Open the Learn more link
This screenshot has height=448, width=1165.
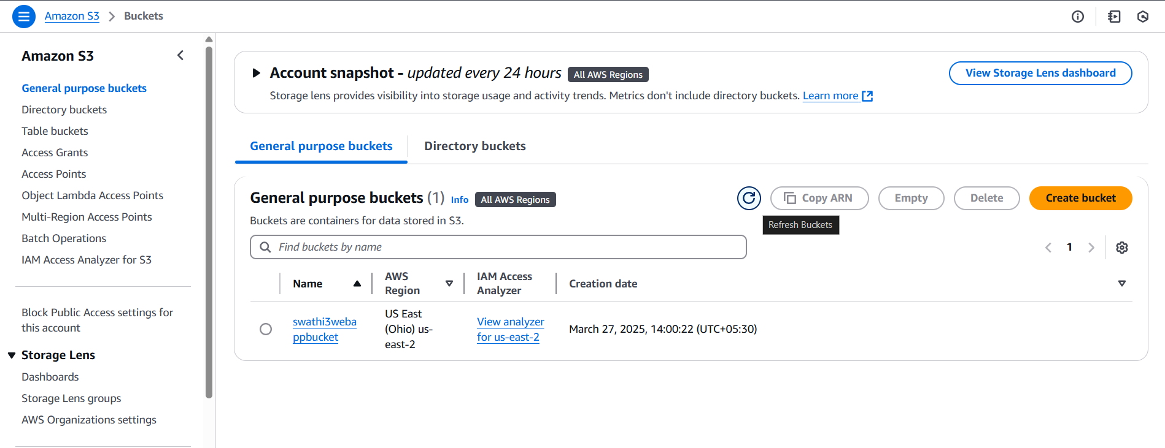[830, 96]
